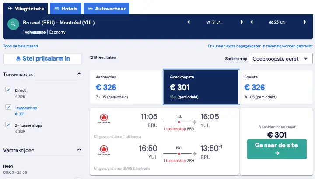Uncheck the 1 tussenstop checkbox

coord(8,107)
